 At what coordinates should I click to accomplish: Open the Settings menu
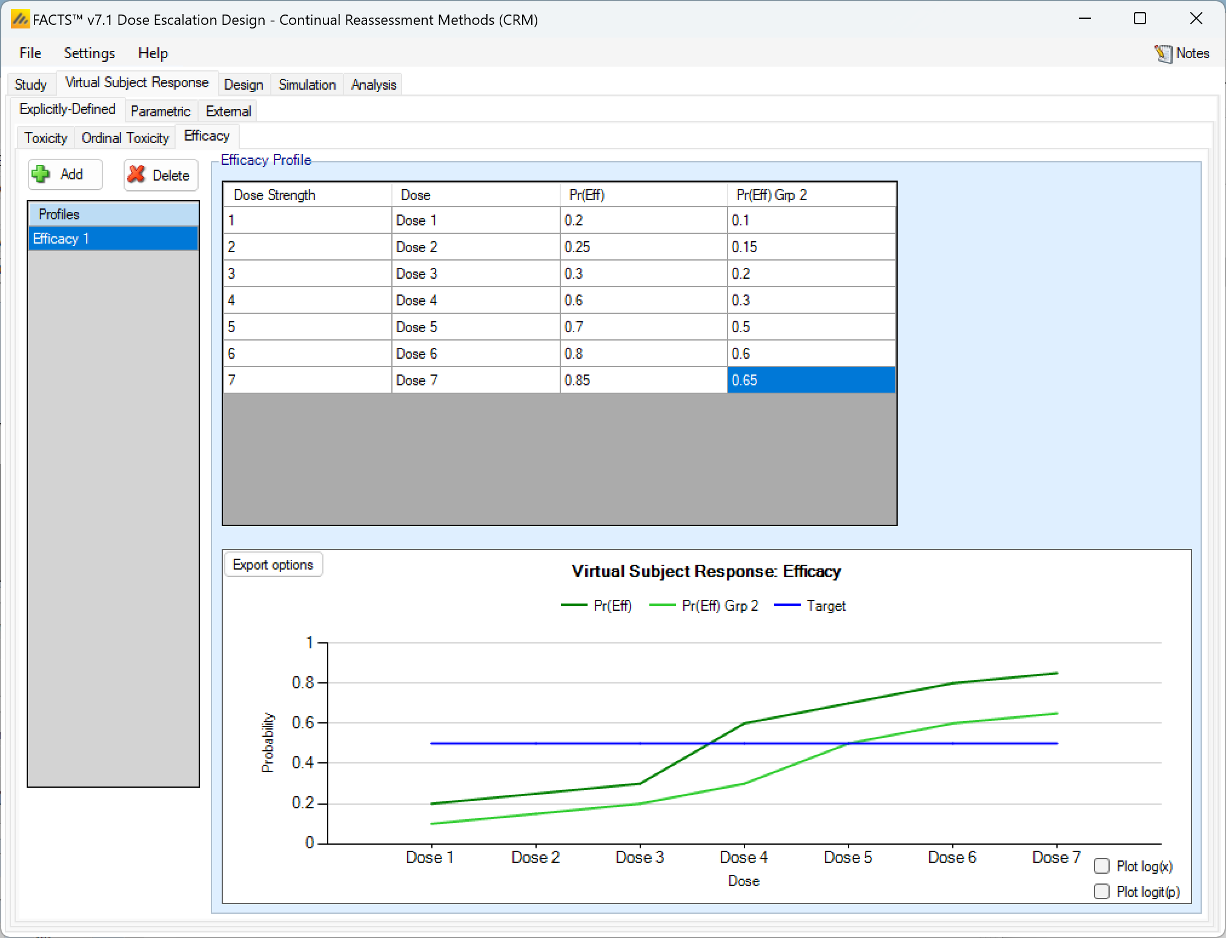[x=90, y=53]
